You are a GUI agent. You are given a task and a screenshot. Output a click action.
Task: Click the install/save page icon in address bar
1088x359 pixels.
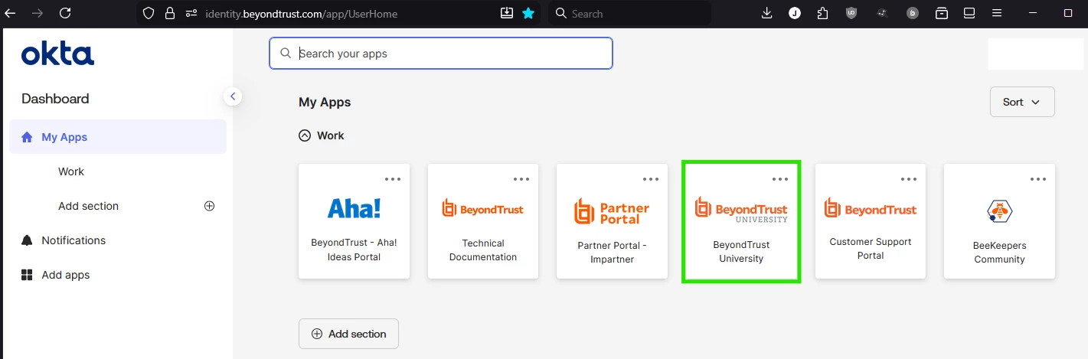506,13
